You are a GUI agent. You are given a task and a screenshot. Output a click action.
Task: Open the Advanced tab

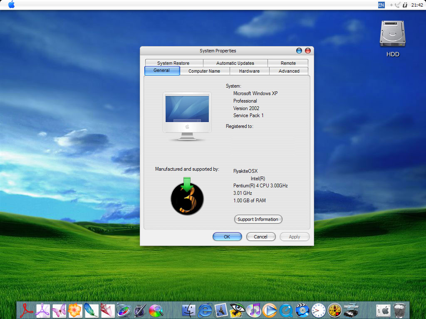pos(289,71)
